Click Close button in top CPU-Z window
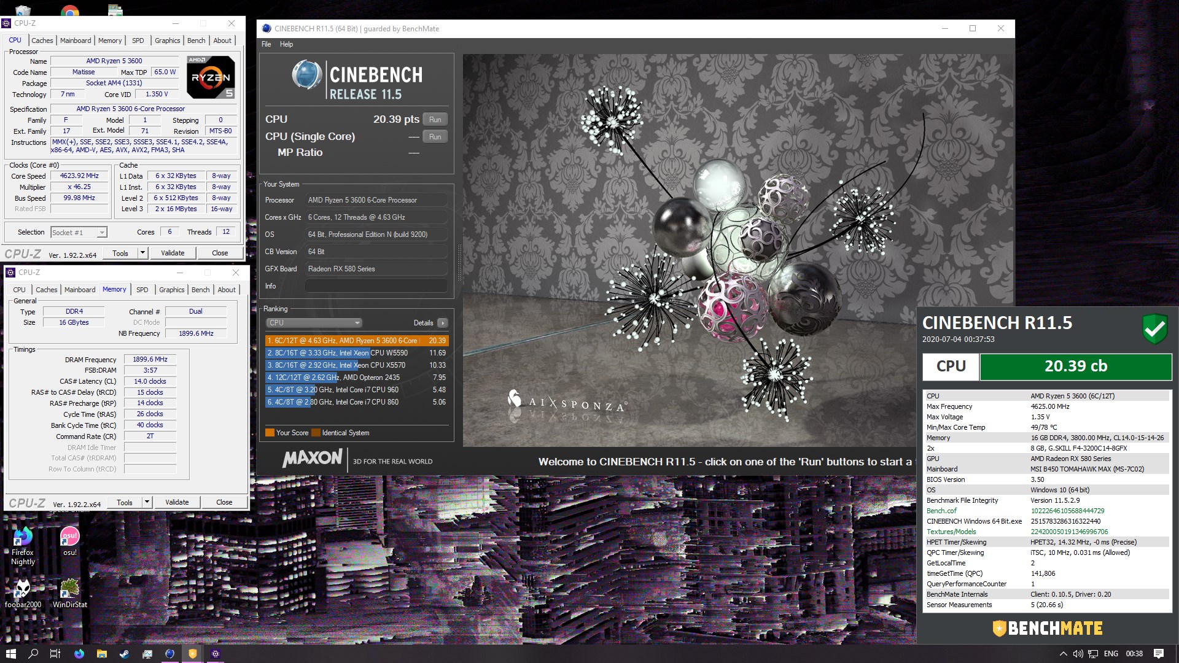The width and height of the screenshot is (1179, 663). tap(220, 253)
